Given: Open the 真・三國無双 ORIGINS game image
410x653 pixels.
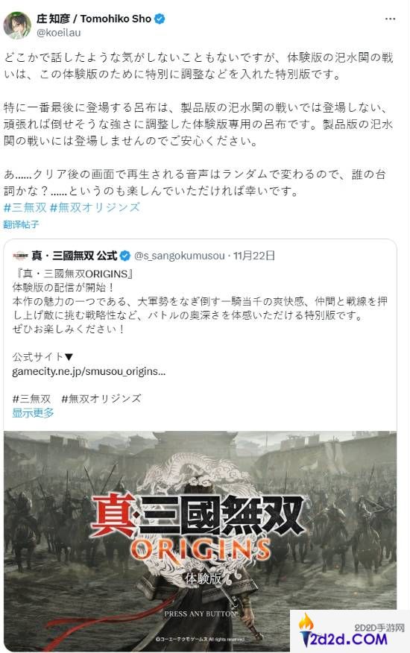Looking at the screenshot, I should [201, 540].
